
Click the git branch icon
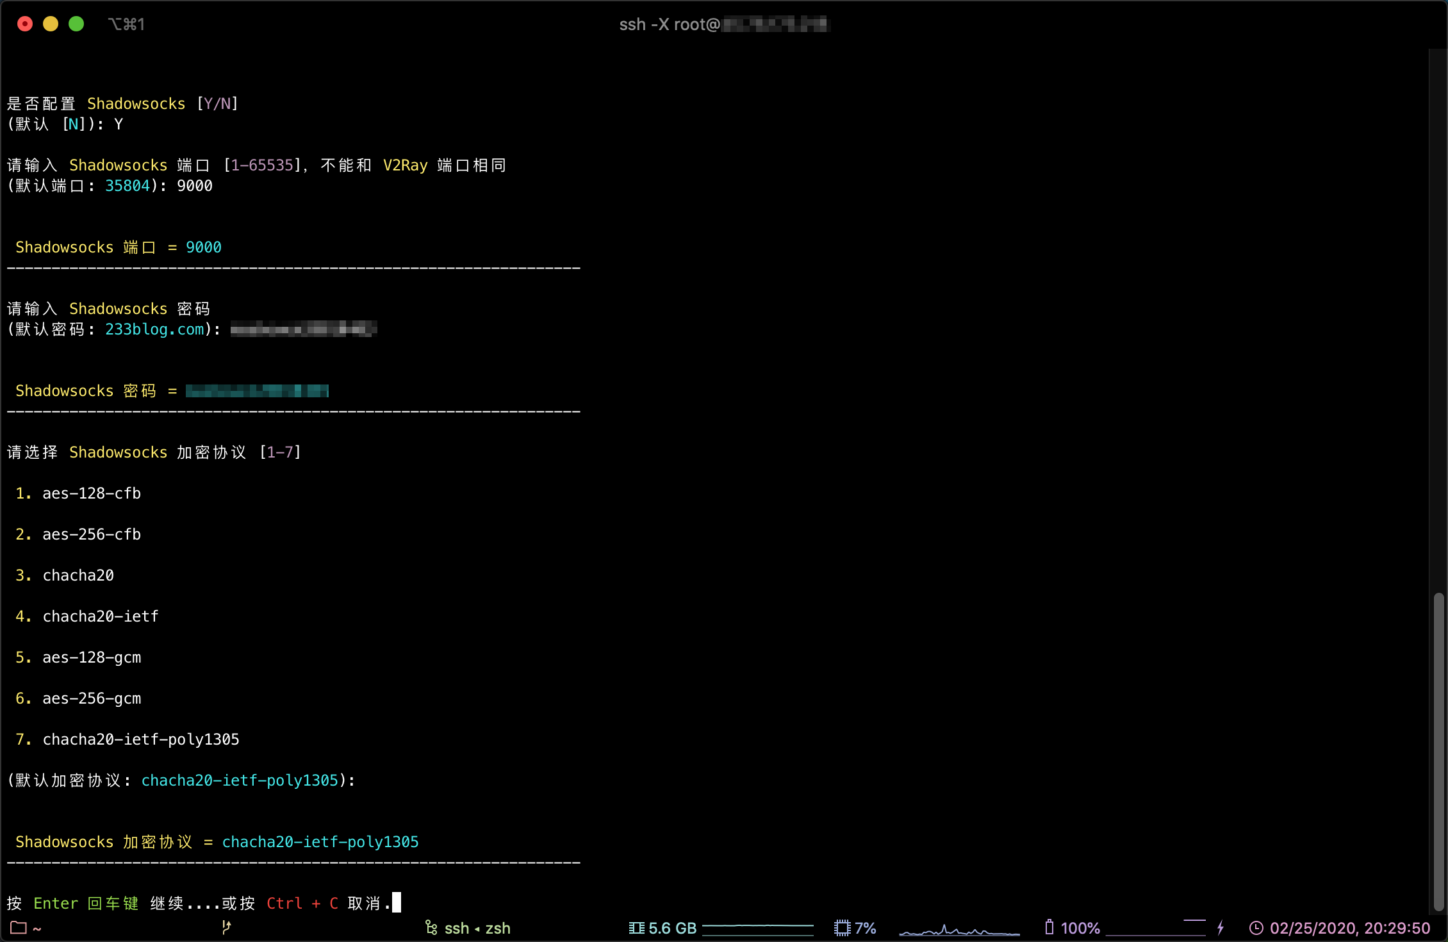pyautogui.click(x=226, y=927)
